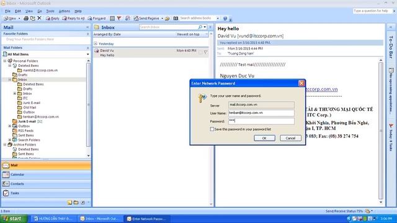The width and height of the screenshot is (397, 223).
Task: Open the Edit menu
Action: (18, 11)
